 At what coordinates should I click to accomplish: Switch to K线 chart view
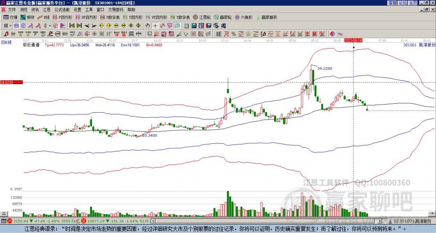coord(44,17)
